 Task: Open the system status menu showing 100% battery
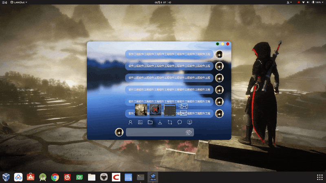coord(318,2)
